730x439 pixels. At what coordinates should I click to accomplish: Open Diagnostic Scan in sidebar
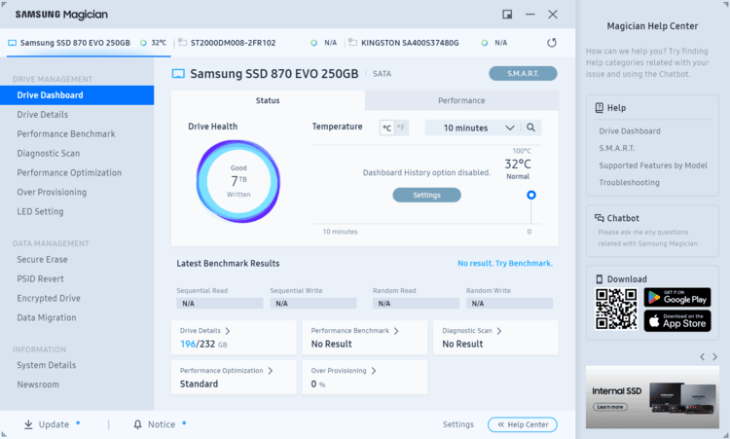pos(49,154)
